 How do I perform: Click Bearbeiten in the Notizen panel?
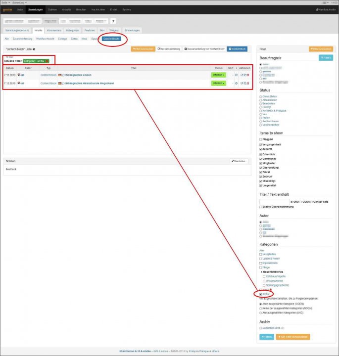[239, 161]
